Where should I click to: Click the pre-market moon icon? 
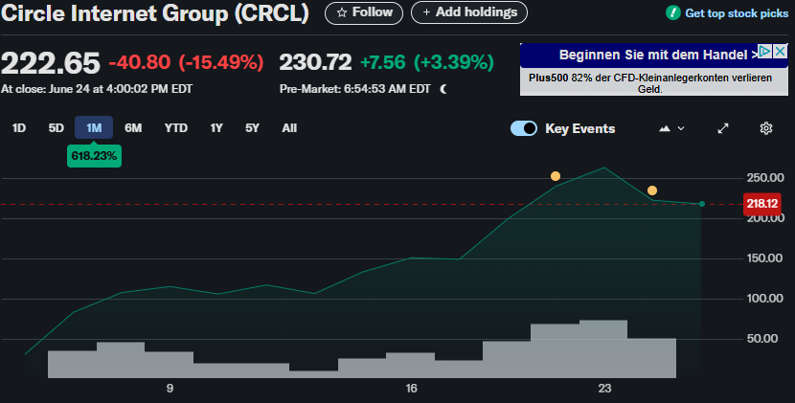tap(443, 89)
